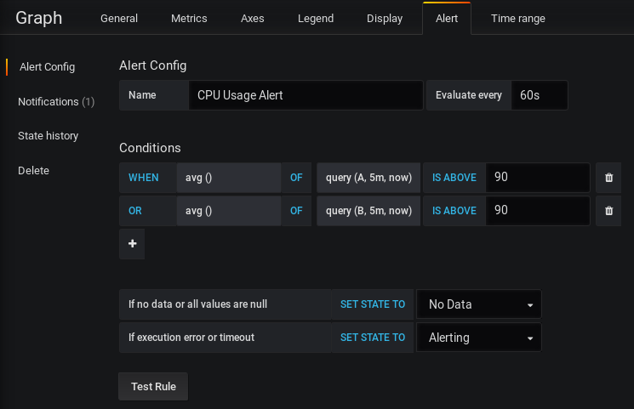Open the Legend tab
This screenshot has width=634, height=409.
pyautogui.click(x=316, y=18)
